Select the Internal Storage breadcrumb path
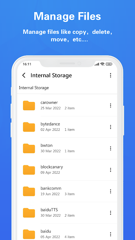 (34, 88)
